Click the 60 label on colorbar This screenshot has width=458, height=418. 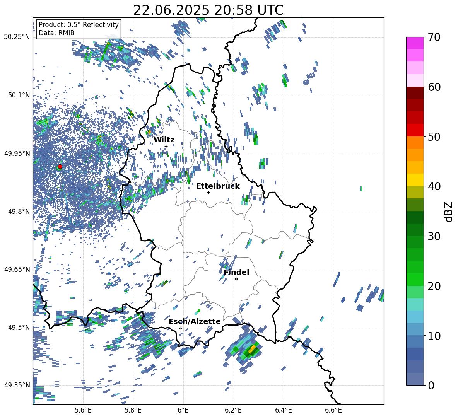[434, 87]
